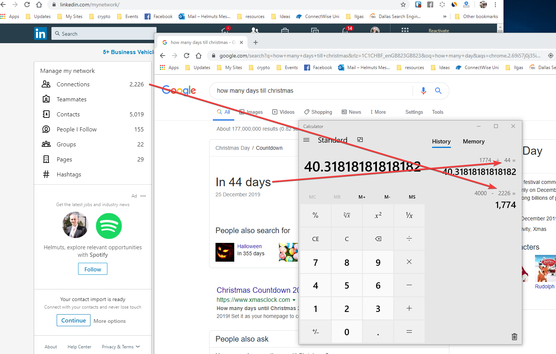The width and height of the screenshot is (556, 354).
Task: Click the Google search magnifier button
Action: pos(438,91)
